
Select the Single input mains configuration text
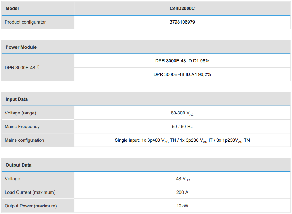pos(182,140)
